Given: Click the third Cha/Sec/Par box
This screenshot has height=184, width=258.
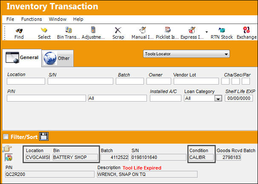Looking at the screenshot, I should [x=246, y=81].
